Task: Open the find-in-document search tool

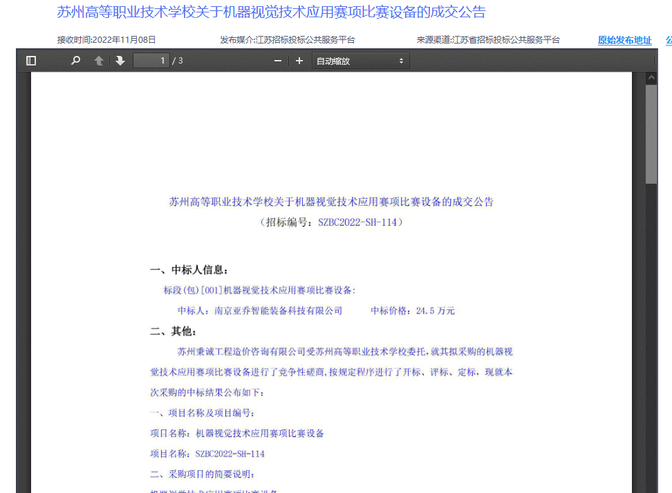Action: (76, 61)
